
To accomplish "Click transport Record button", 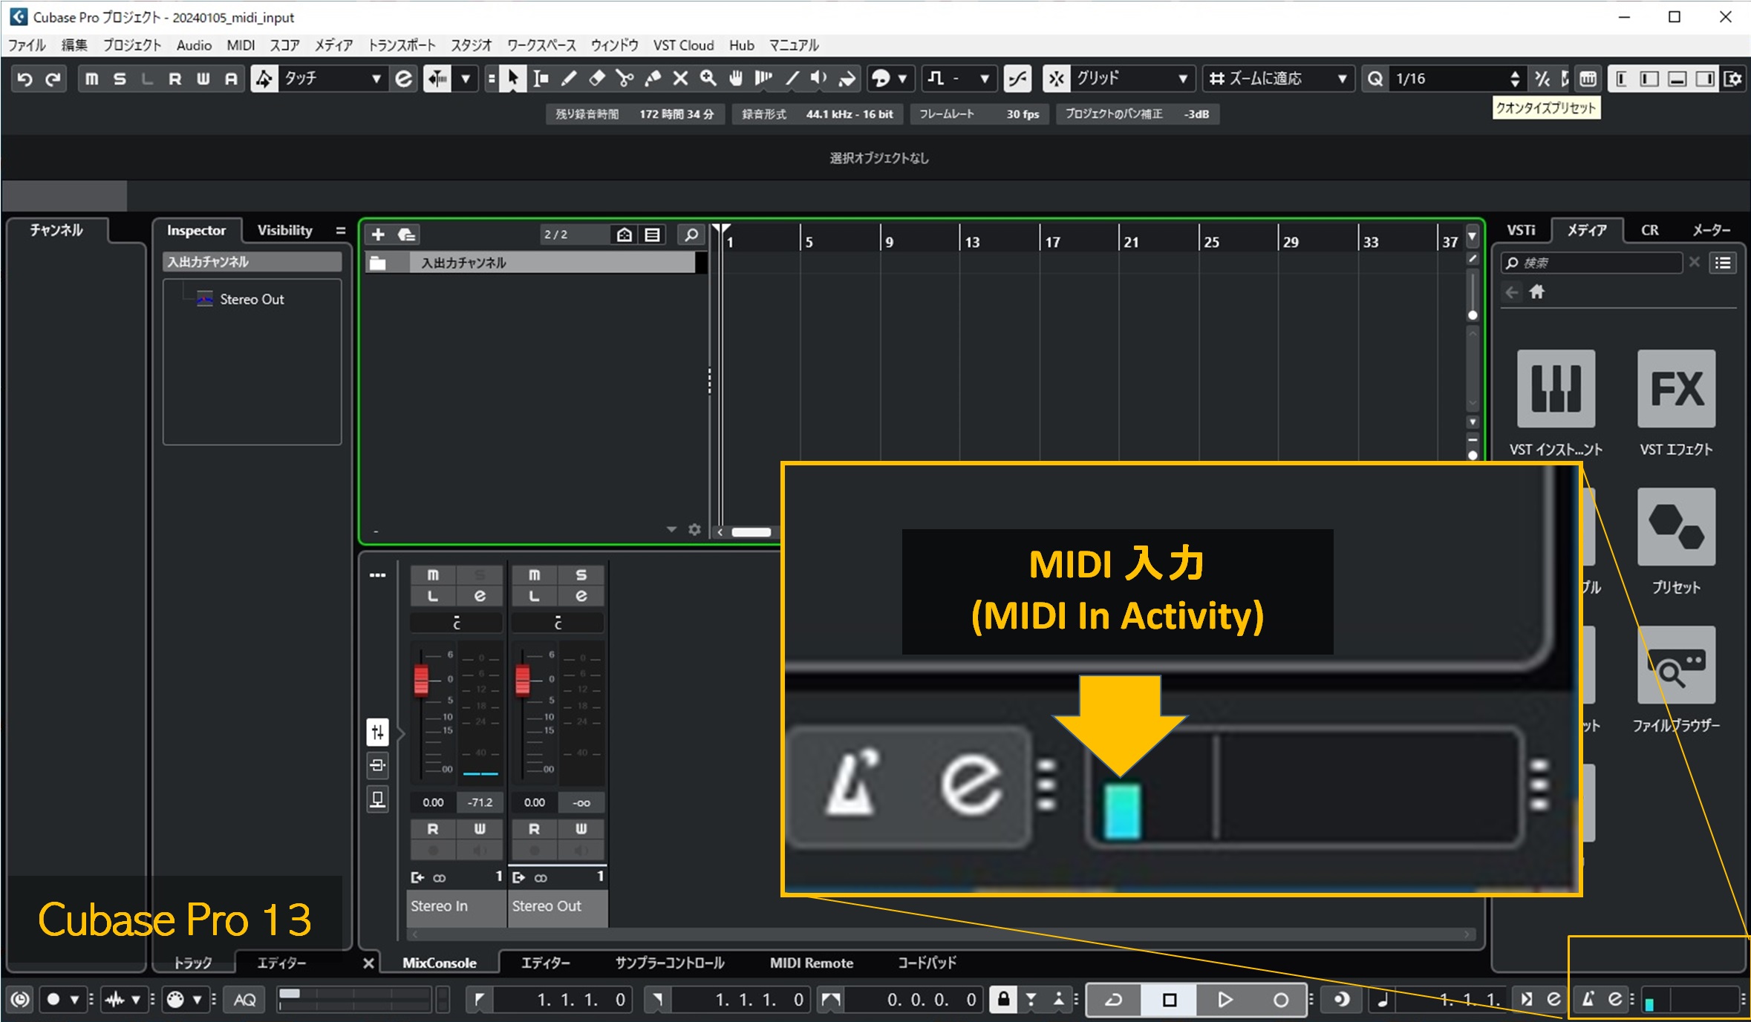I will click(1281, 1000).
